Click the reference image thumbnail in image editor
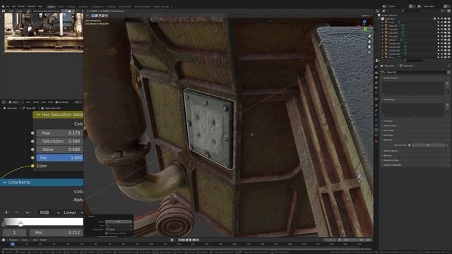The width and height of the screenshot is (452, 254). pos(44,32)
